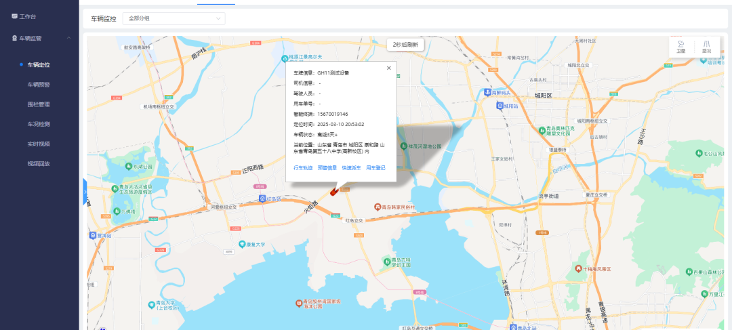Open 行车轨迹 link in popup

(302, 167)
